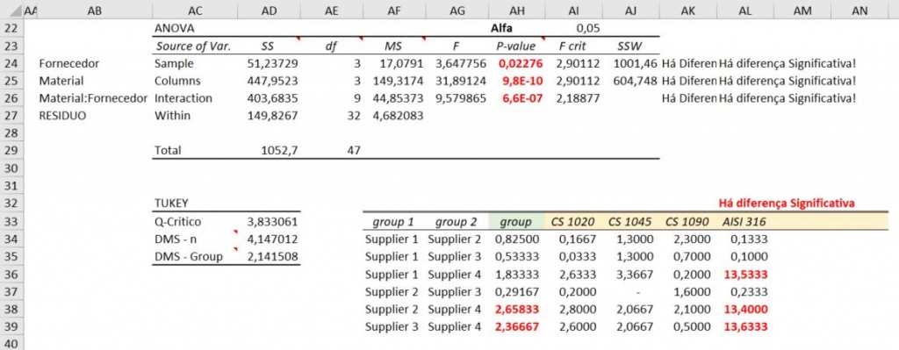This screenshot has width=899, height=350.
Task: Select the Within df value 32
Action: [x=354, y=116]
